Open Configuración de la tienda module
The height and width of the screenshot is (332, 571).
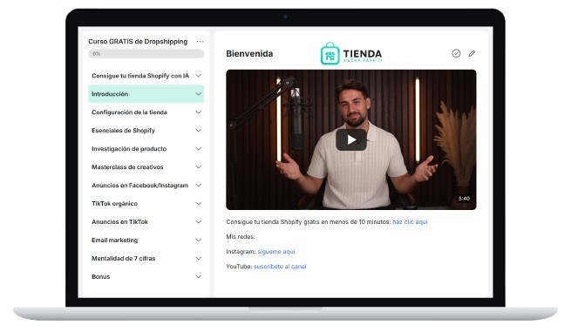coord(146,112)
